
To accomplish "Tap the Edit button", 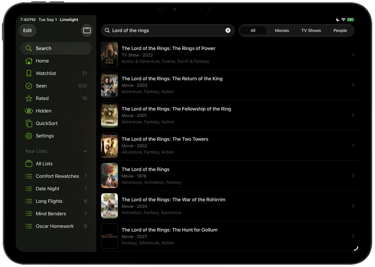I will coord(28,30).
